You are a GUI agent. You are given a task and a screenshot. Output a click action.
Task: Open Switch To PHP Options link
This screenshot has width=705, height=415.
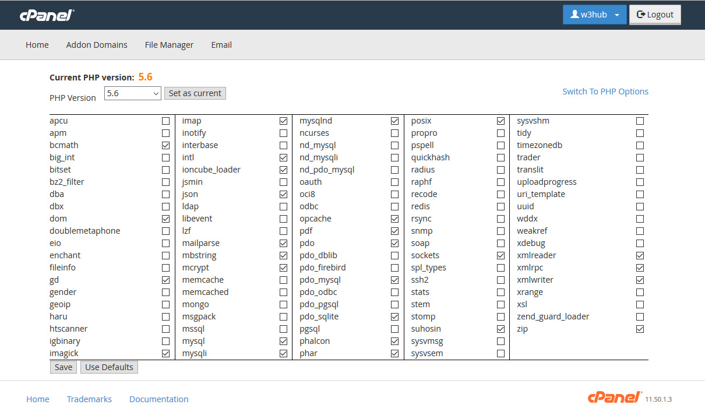pyautogui.click(x=605, y=92)
